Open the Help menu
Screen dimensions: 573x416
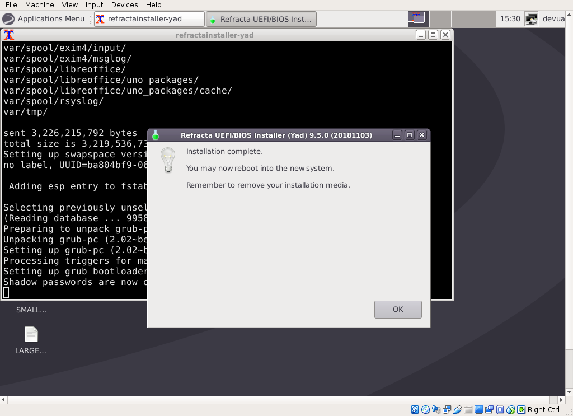pyautogui.click(x=153, y=4)
